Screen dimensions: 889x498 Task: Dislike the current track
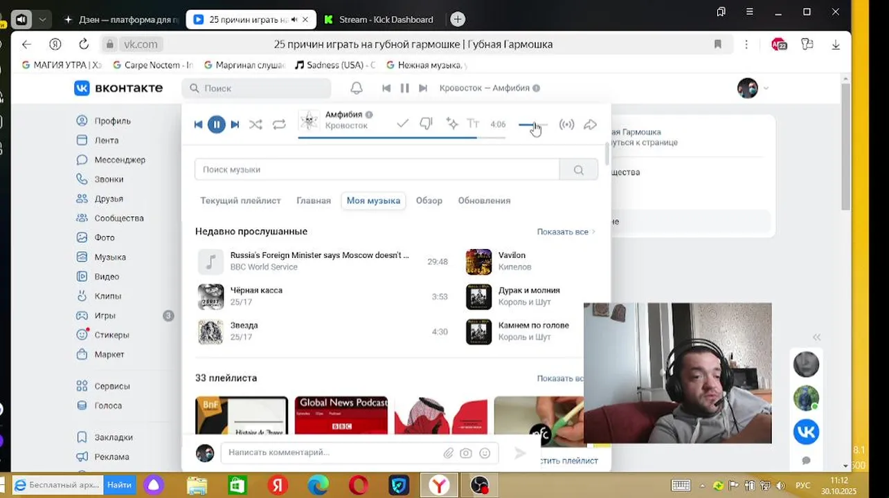(426, 124)
